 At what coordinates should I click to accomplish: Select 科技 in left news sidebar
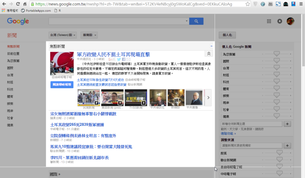tap(10, 89)
